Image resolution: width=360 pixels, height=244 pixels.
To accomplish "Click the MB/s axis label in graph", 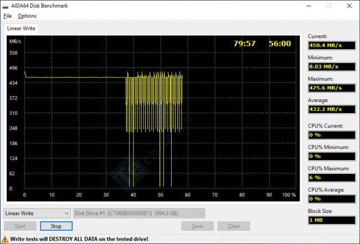I will (x=15, y=41).
